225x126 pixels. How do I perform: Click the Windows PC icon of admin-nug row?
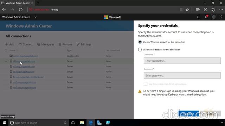click(11, 56)
